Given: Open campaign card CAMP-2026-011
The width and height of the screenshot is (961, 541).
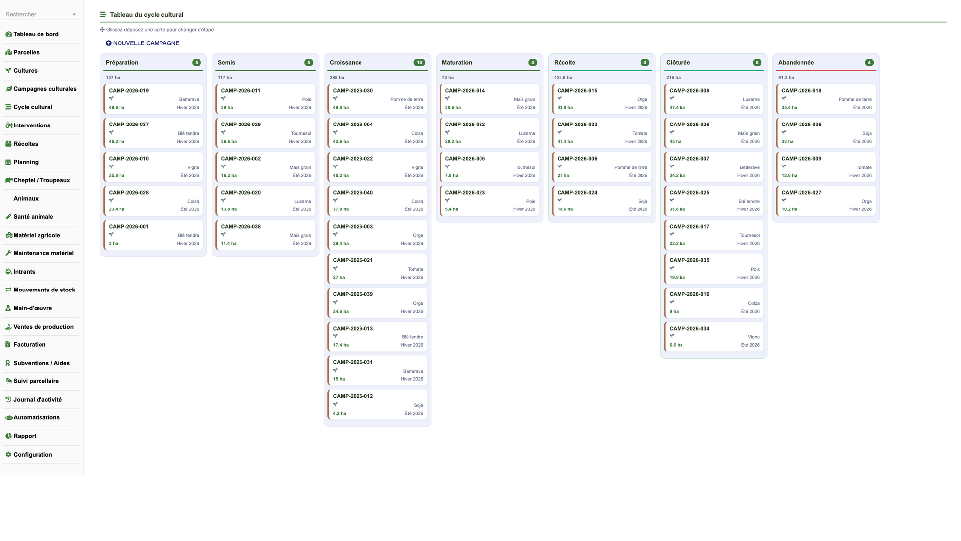Looking at the screenshot, I should click(x=266, y=99).
